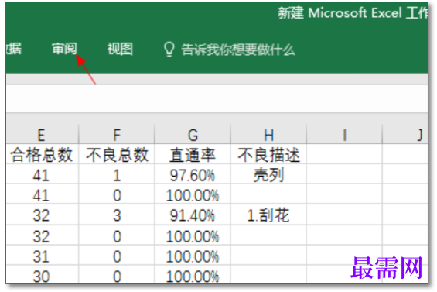Select column H header
The width and height of the screenshot is (437, 292).
(x=268, y=134)
